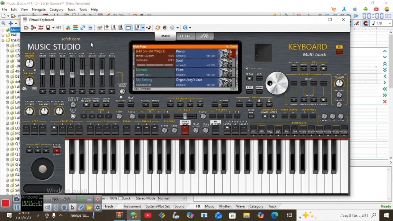
Task: Click the colored balls icon in toolbar
Action: (x=68, y=28)
